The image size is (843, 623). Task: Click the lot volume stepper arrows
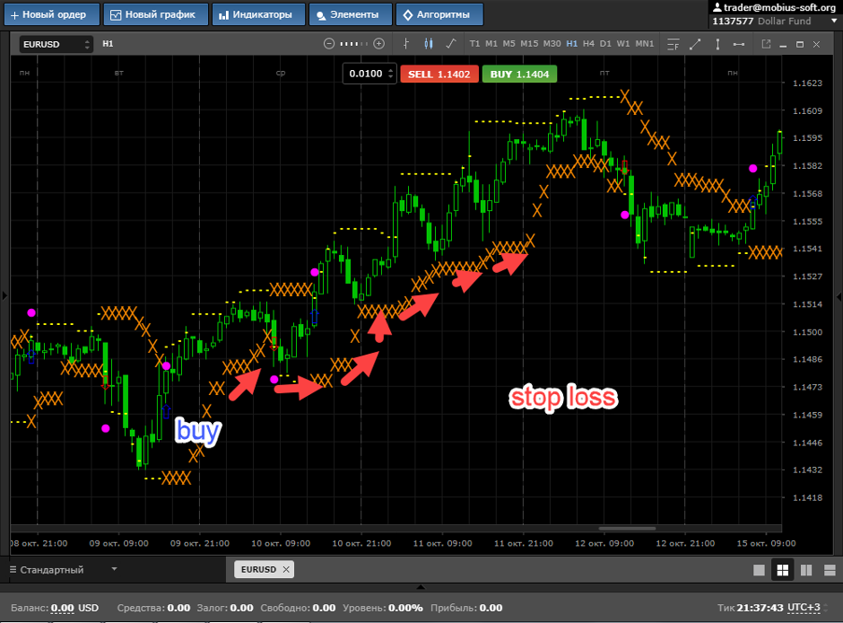(391, 74)
